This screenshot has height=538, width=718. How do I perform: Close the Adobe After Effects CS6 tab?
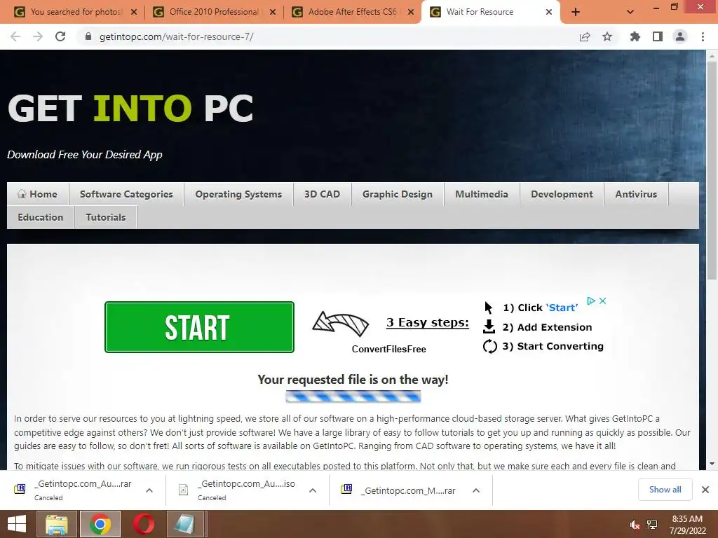click(411, 13)
